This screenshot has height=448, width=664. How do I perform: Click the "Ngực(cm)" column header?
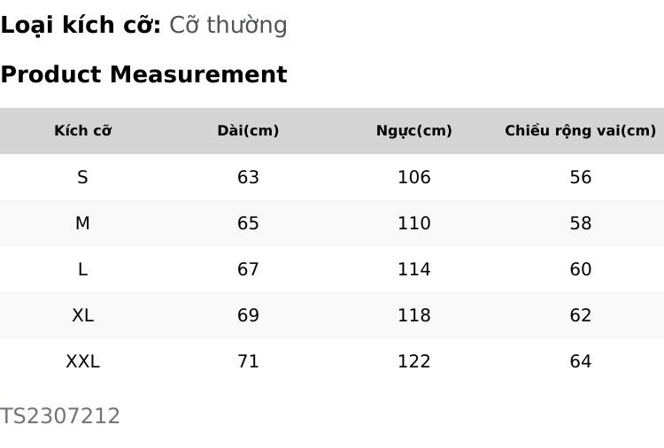click(413, 131)
